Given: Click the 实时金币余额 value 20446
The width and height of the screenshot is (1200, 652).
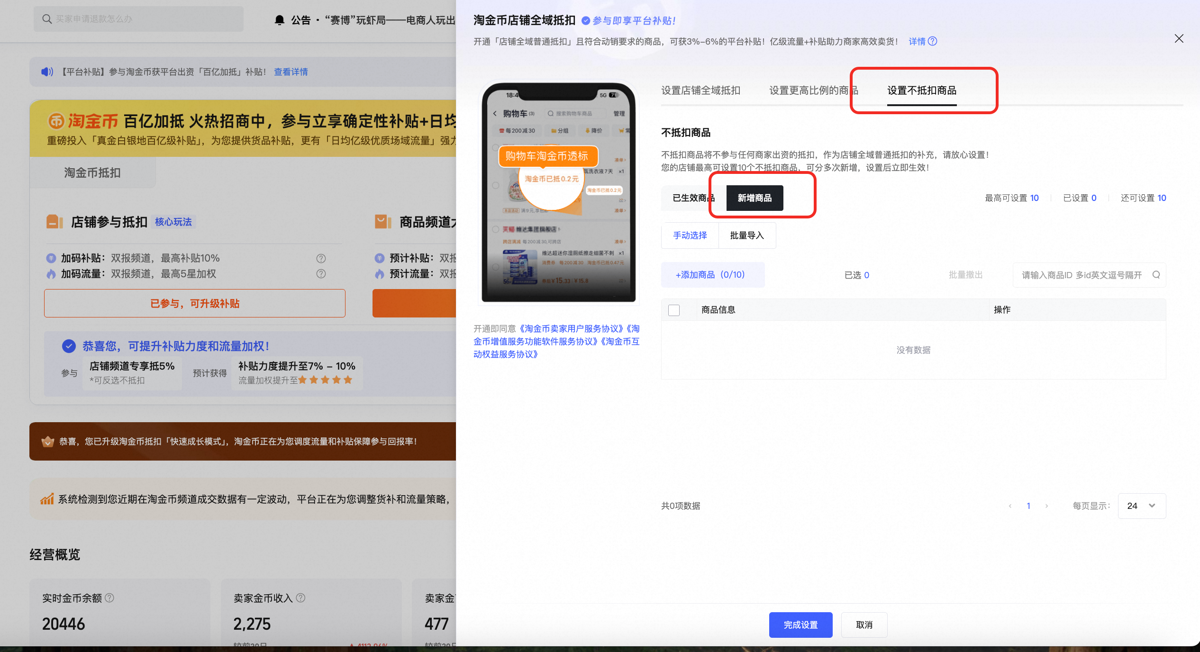Looking at the screenshot, I should pos(64,624).
